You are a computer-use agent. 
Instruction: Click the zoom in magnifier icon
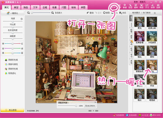tap(52, 13)
